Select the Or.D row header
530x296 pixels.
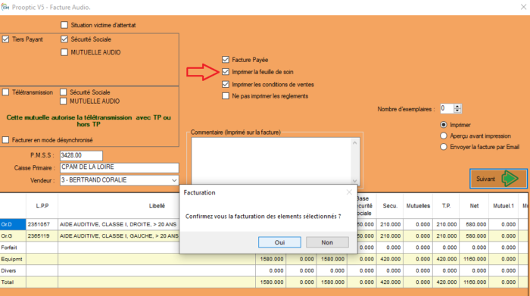[13, 224]
